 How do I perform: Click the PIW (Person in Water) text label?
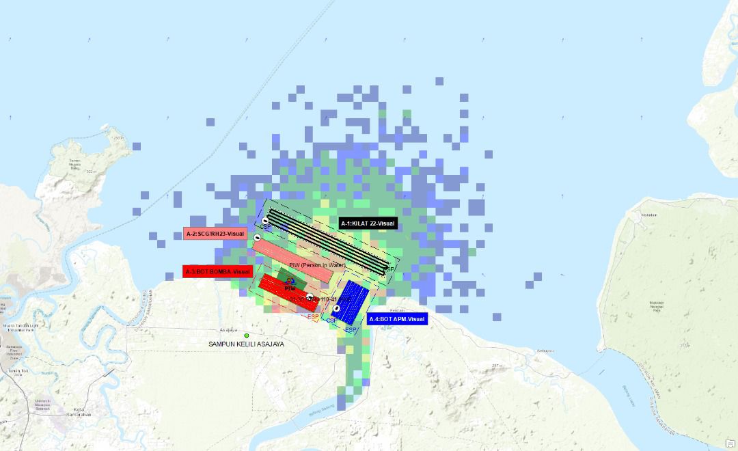(317, 265)
